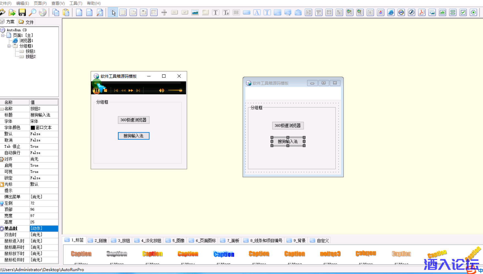This screenshot has width=483, height=274.
Task: Click the Internet Explorer browser object icon
Action: pyautogui.click(x=391, y=12)
